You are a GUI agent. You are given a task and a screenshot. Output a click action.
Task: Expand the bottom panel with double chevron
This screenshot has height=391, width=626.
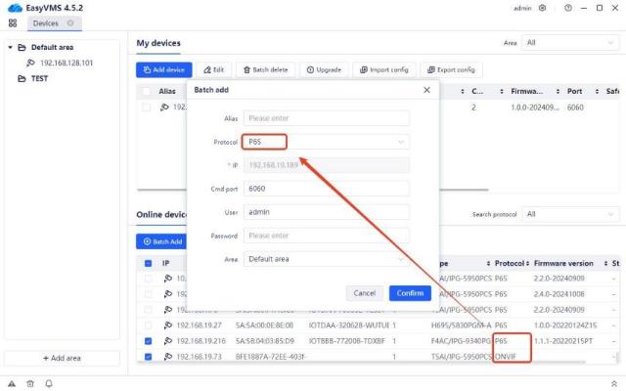pyautogui.click(x=612, y=383)
